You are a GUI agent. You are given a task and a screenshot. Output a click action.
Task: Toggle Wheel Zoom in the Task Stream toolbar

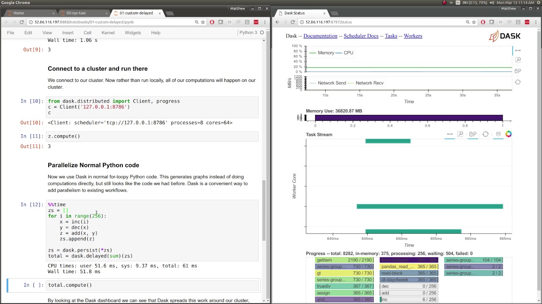(473, 134)
